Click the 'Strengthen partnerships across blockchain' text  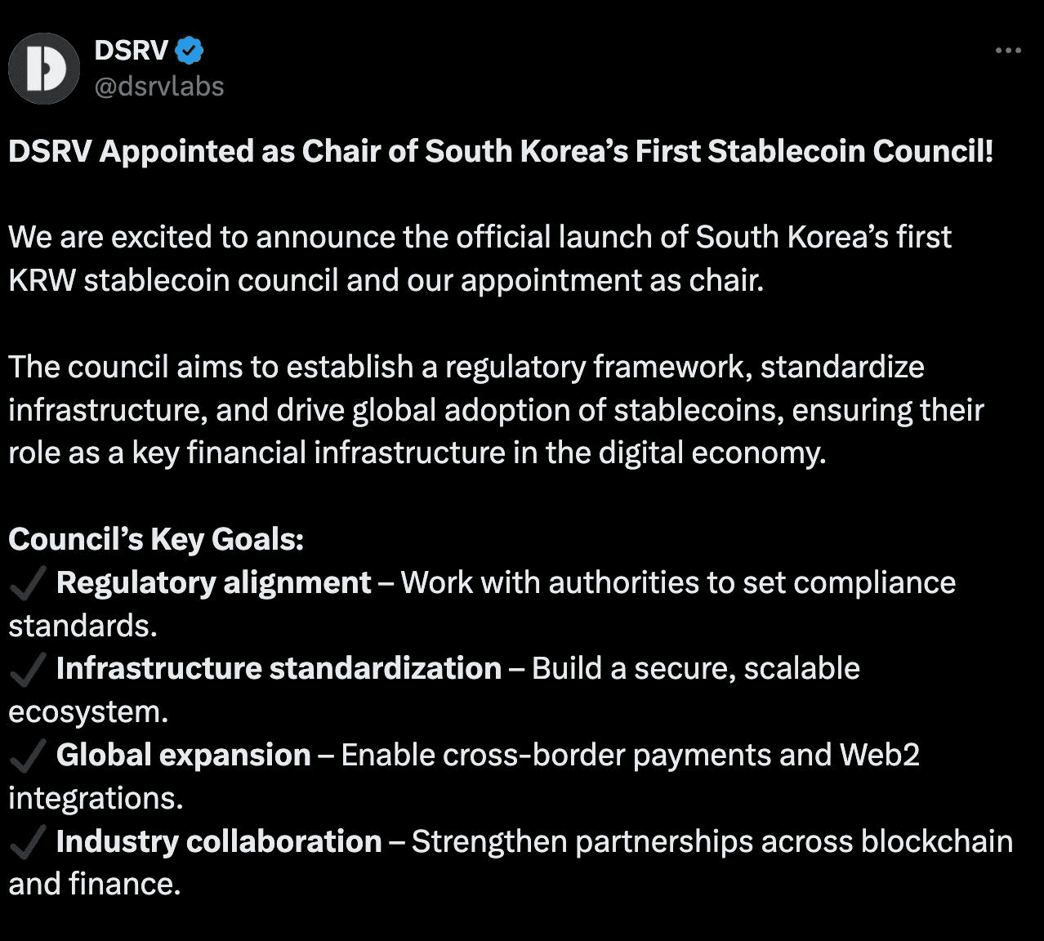point(712,842)
